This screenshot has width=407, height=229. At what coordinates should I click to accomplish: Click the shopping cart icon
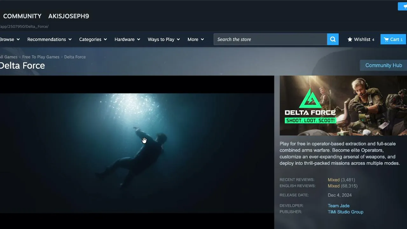386,39
